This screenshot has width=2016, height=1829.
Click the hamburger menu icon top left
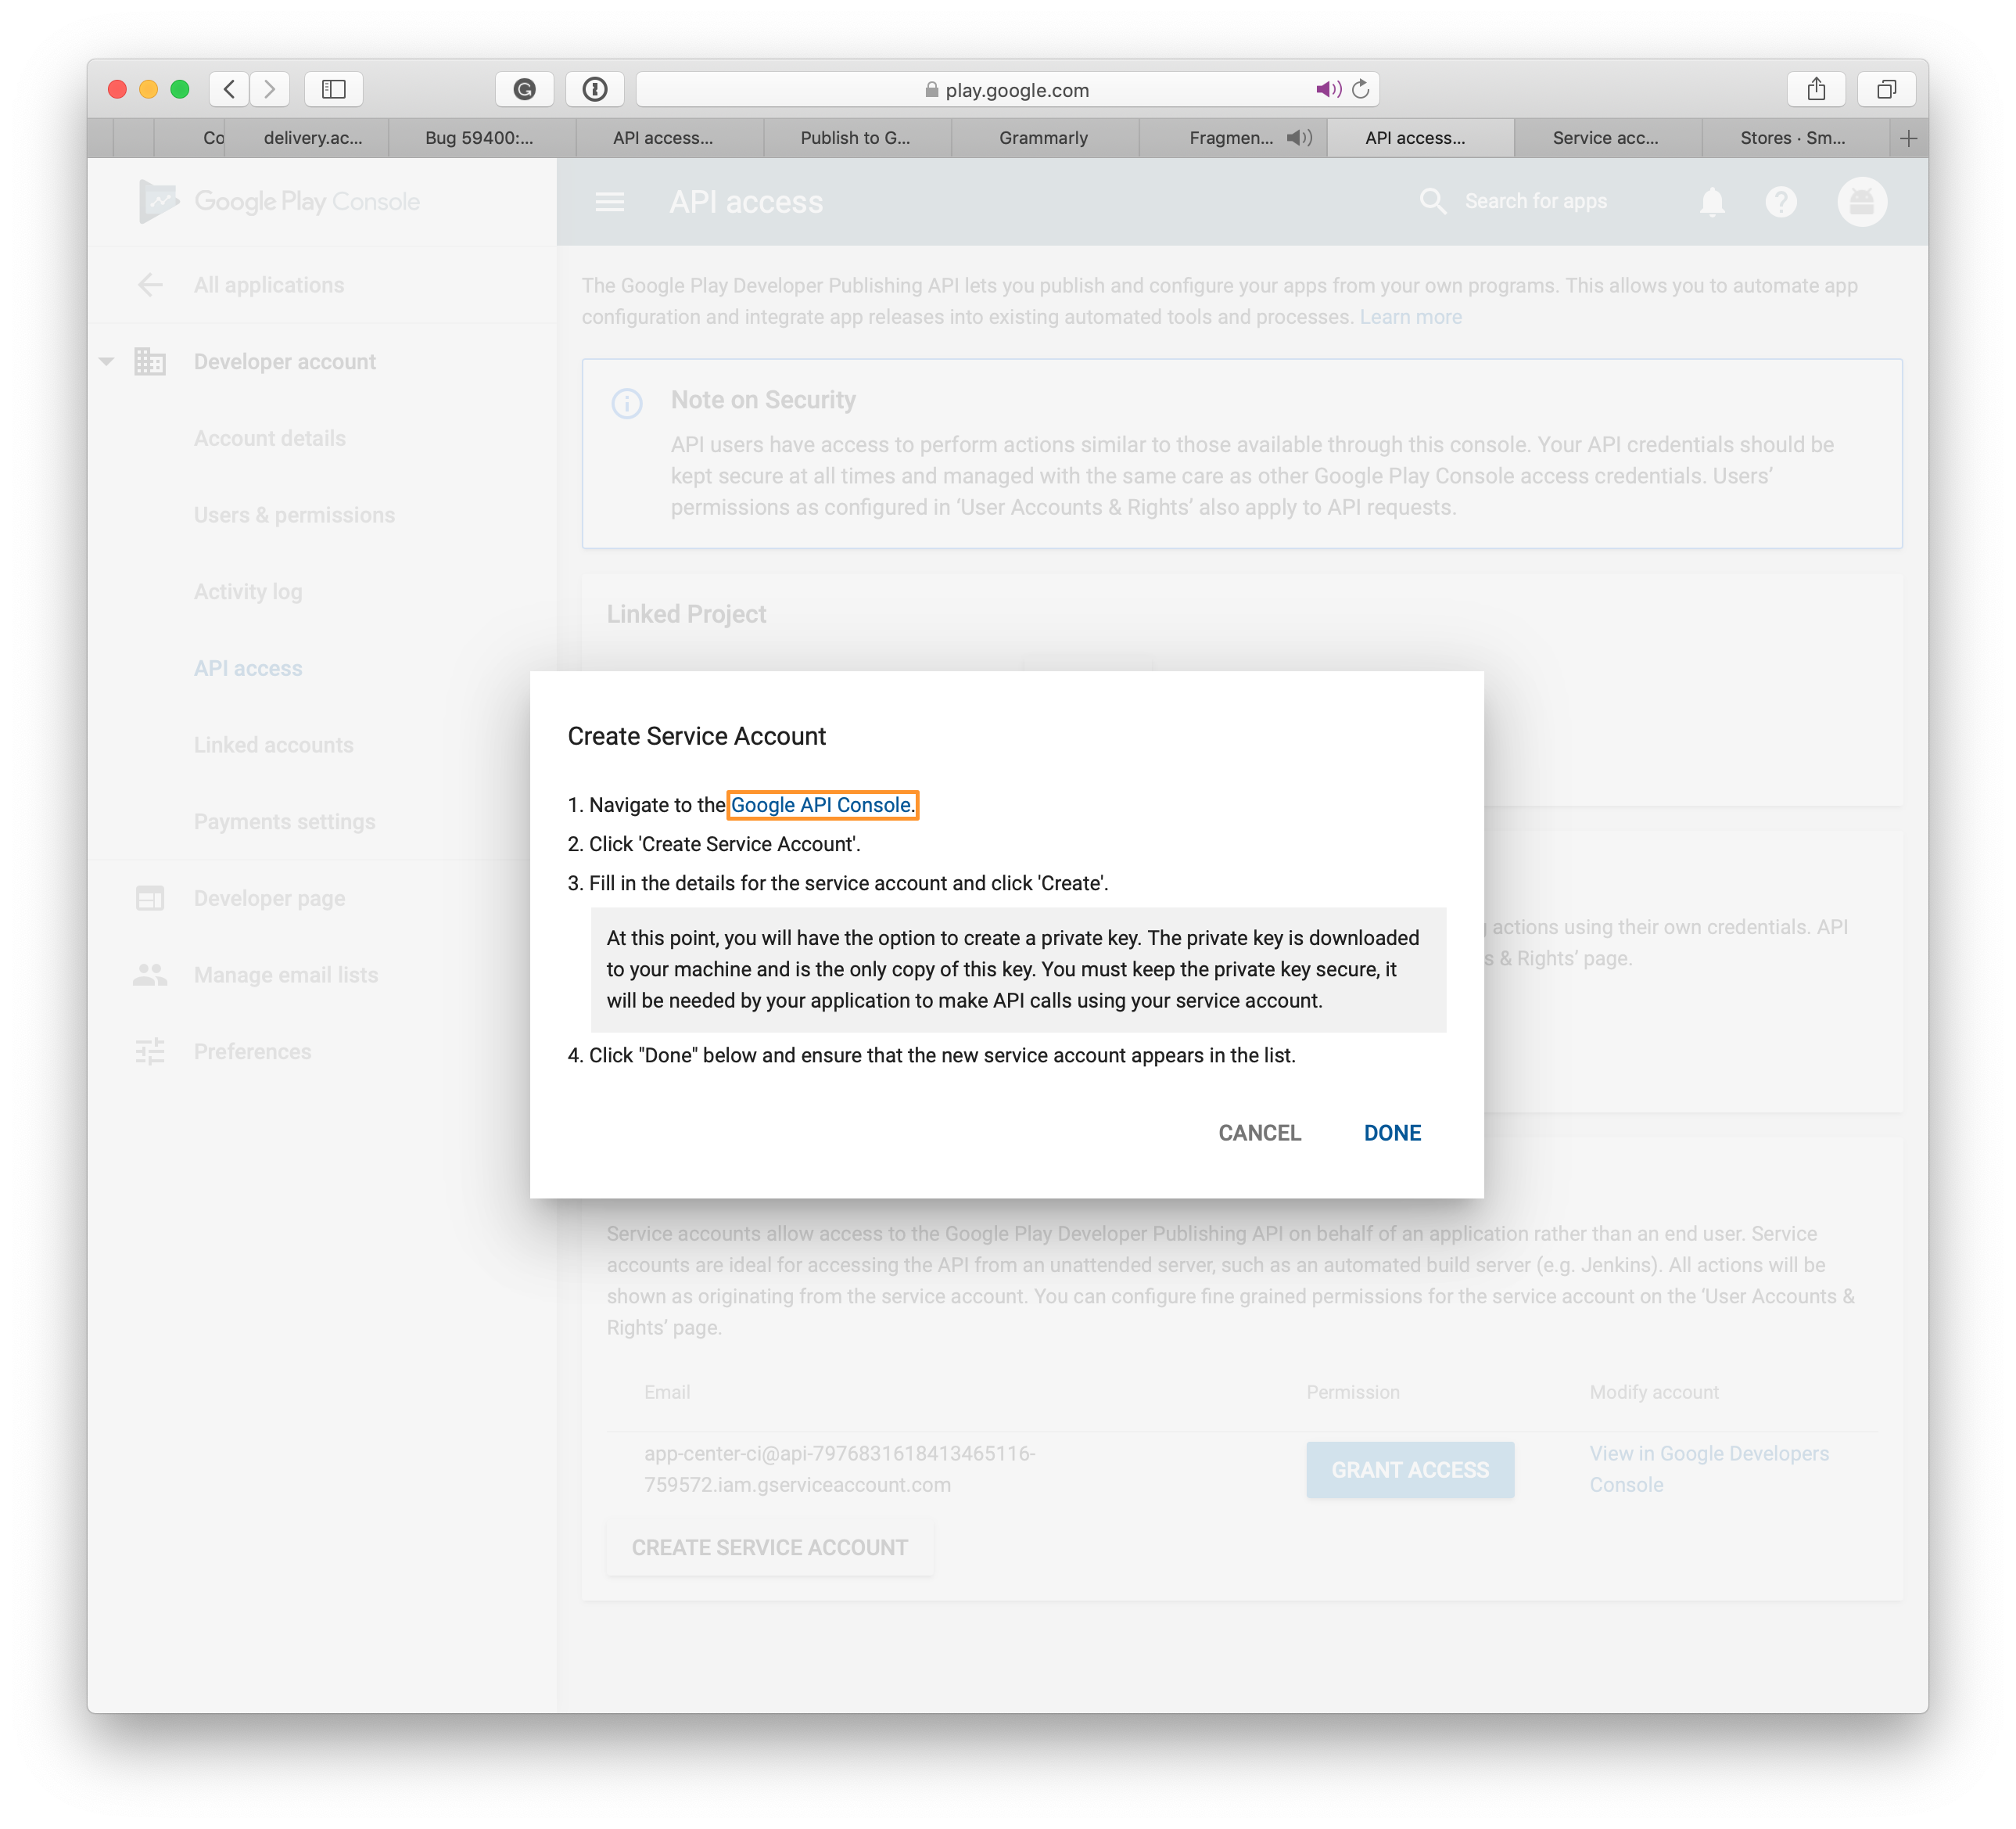pos(609,202)
